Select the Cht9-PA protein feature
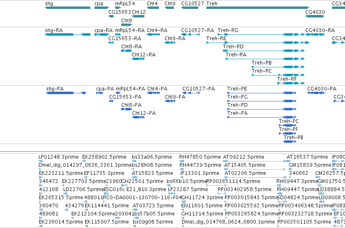 coord(170,101)
